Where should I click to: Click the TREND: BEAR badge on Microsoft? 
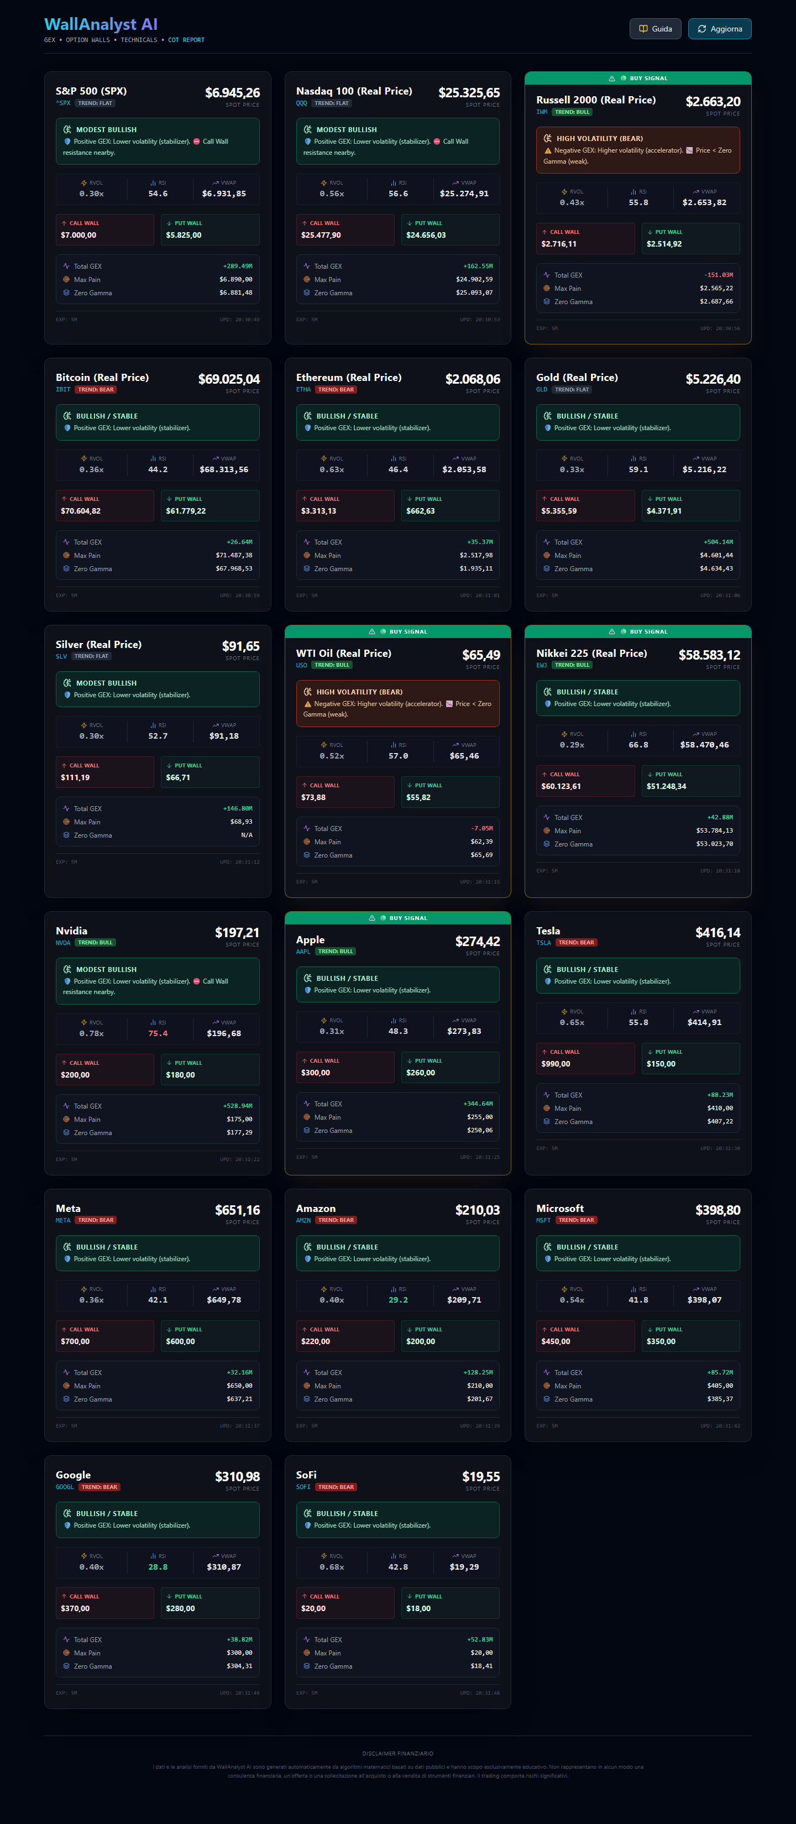pyautogui.click(x=576, y=1220)
